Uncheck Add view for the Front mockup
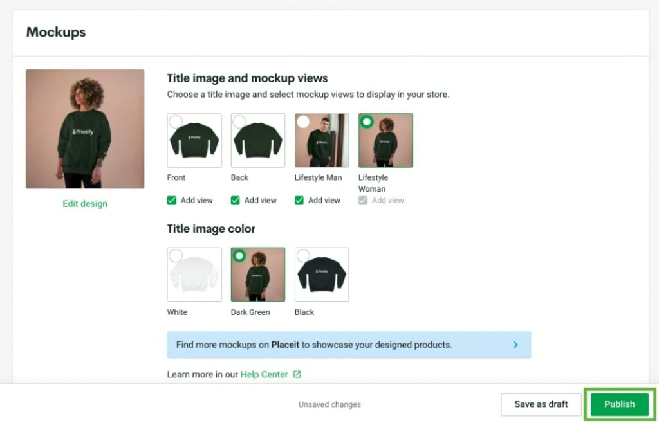Screen dimensions: 659x423 coord(171,200)
